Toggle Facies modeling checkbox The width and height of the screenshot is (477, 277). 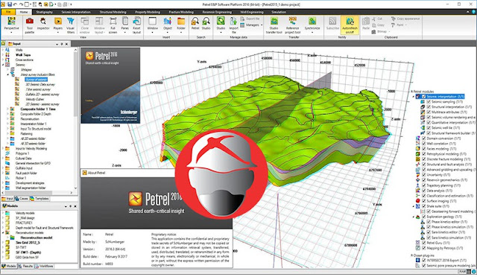tap(424, 149)
